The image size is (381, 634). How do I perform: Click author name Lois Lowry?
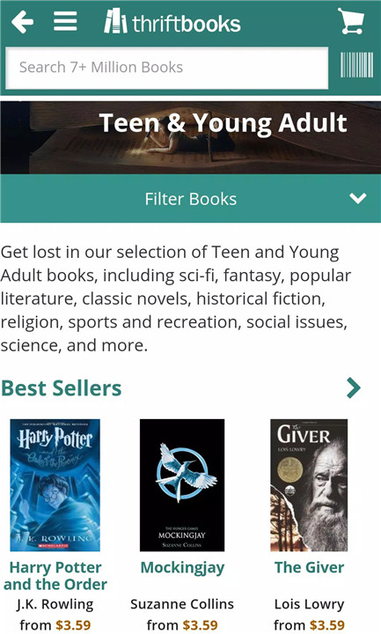(310, 604)
